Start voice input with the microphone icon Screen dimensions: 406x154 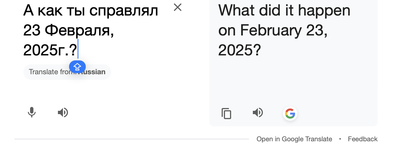(32, 112)
